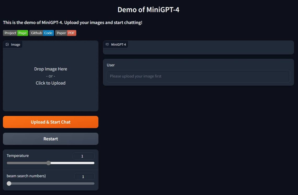The width and height of the screenshot is (298, 195).
Task: Click the User panel header label
Action: pos(110,65)
